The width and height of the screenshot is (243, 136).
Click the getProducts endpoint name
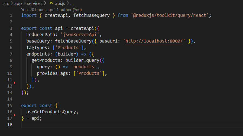point(46,60)
